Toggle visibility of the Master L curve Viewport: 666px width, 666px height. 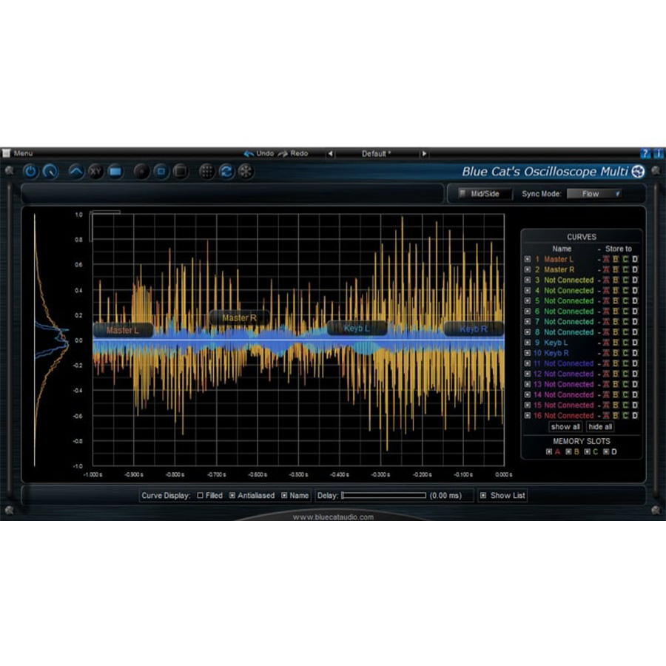click(527, 260)
